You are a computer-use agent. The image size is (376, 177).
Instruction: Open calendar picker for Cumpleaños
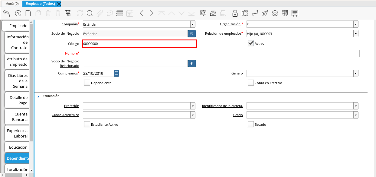116,73
